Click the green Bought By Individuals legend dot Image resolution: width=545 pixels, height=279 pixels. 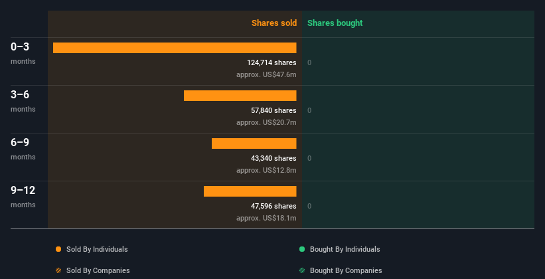tap(302, 249)
